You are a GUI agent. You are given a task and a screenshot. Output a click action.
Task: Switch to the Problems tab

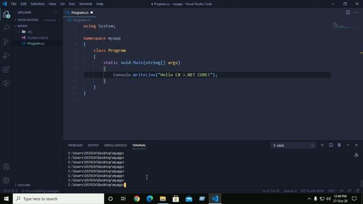click(x=75, y=145)
